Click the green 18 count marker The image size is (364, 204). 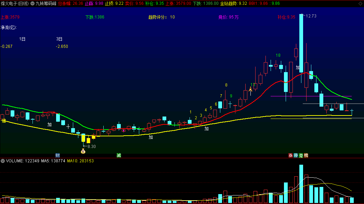(278, 55)
